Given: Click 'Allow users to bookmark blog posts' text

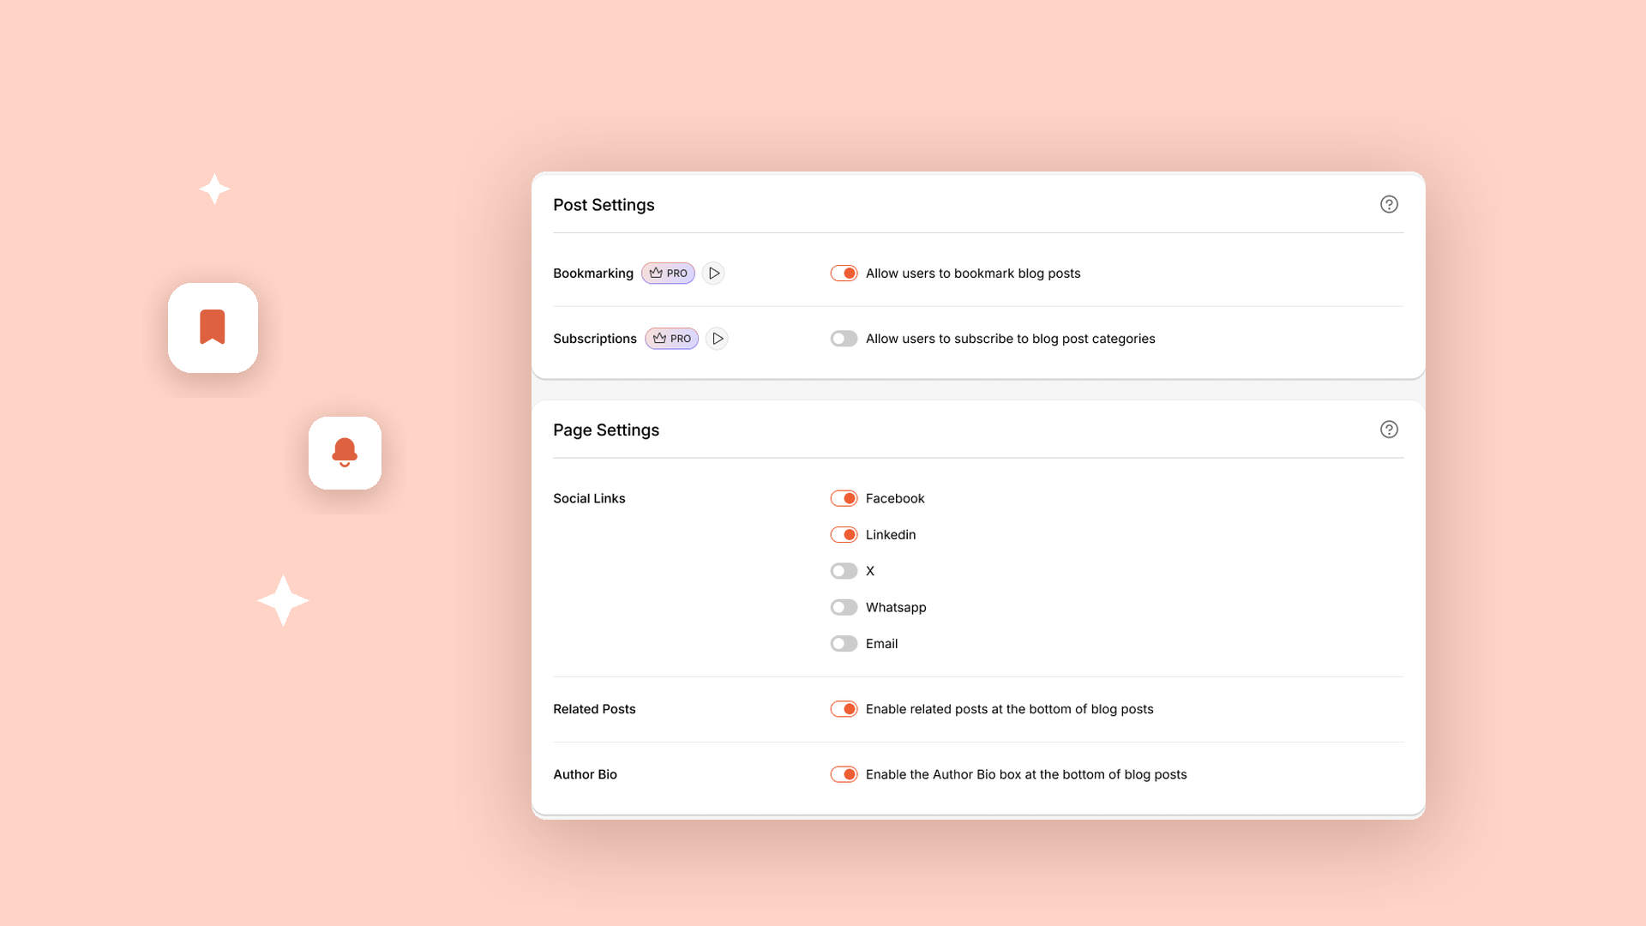Looking at the screenshot, I should tap(973, 274).
